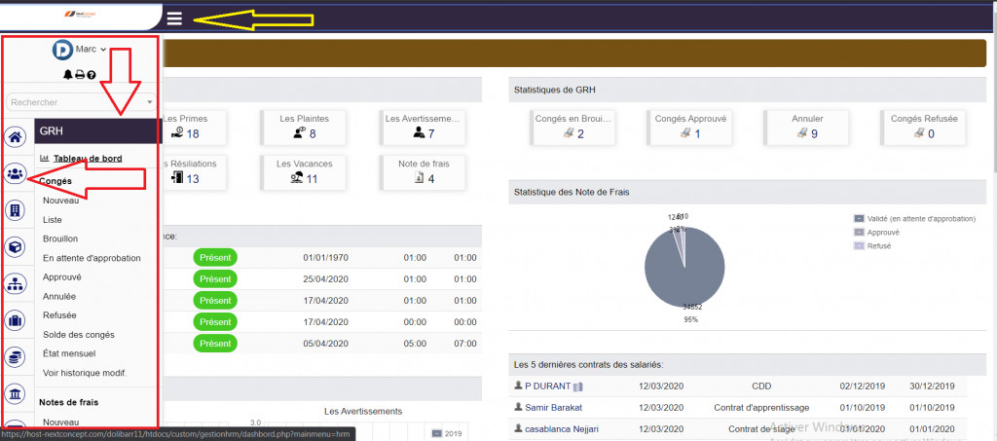Viewport: 997px width, 441px height.
Task: Open Tableau de bord menu entry
Action: pyautogui.click(x=87, y=159)
